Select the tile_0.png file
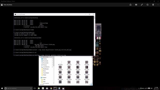 click(60, 63)
